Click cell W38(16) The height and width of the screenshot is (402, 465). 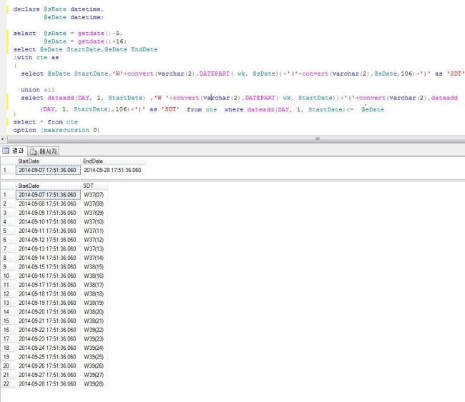coord(94,276)
